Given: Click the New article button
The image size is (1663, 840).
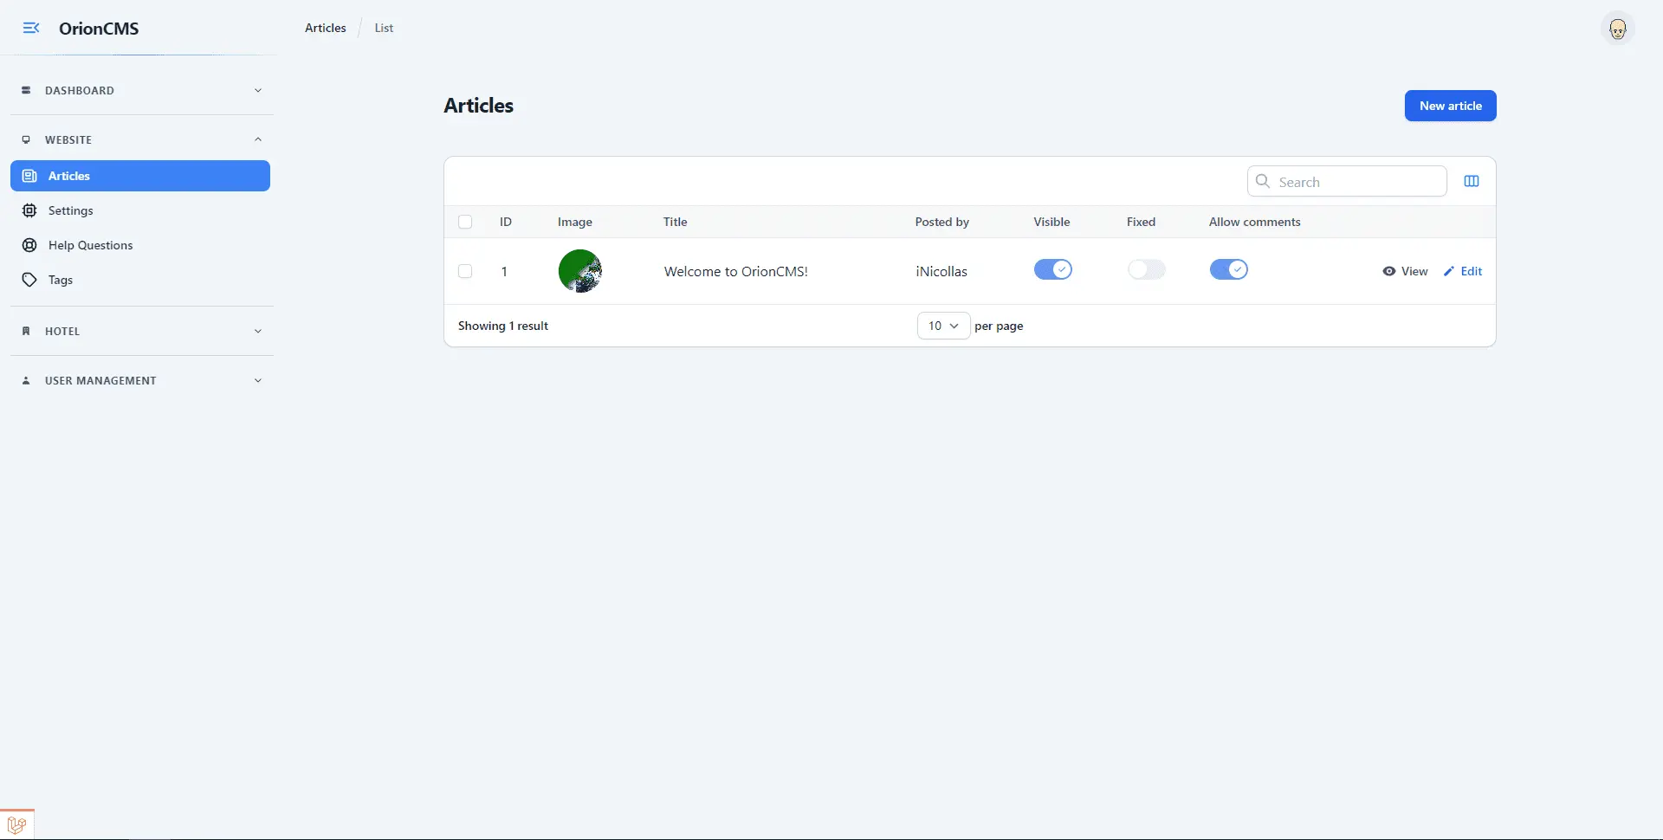Looking at the screenshot, I should tap(1450, 106).
